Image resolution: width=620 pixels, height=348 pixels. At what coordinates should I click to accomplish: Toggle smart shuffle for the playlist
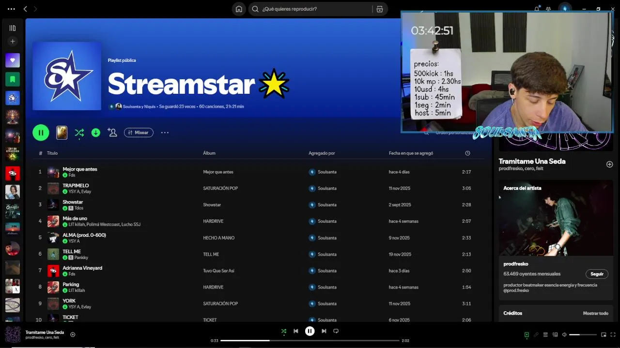tap(79, 132)
